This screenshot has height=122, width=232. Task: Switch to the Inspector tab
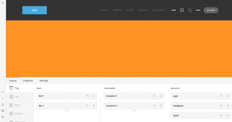28,80
